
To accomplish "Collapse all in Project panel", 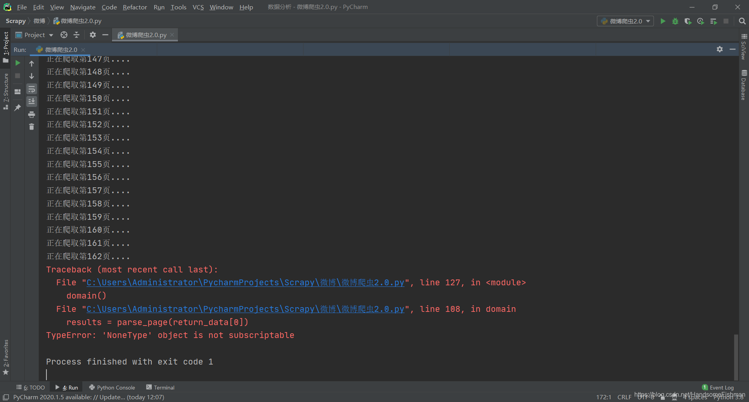I will coord(76,35).
